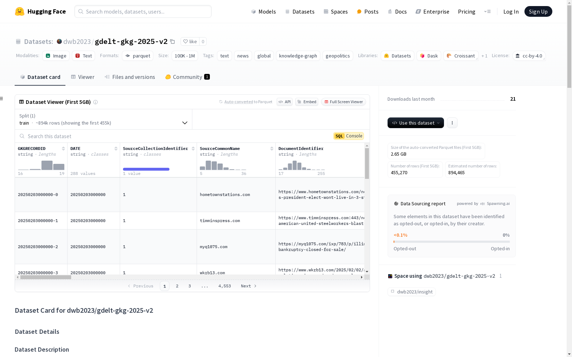Open the dwb2023/insight space link

coord(411,292)
